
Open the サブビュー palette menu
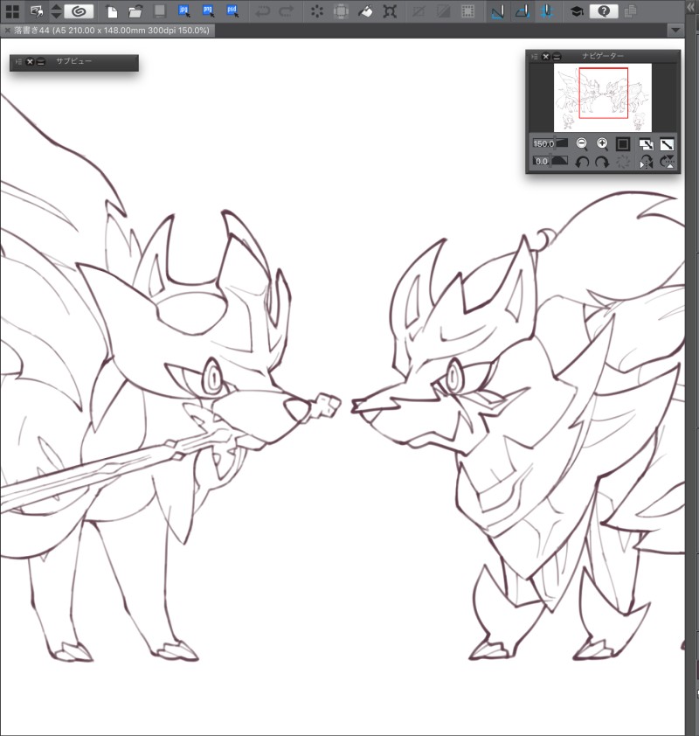coord(18,61)
